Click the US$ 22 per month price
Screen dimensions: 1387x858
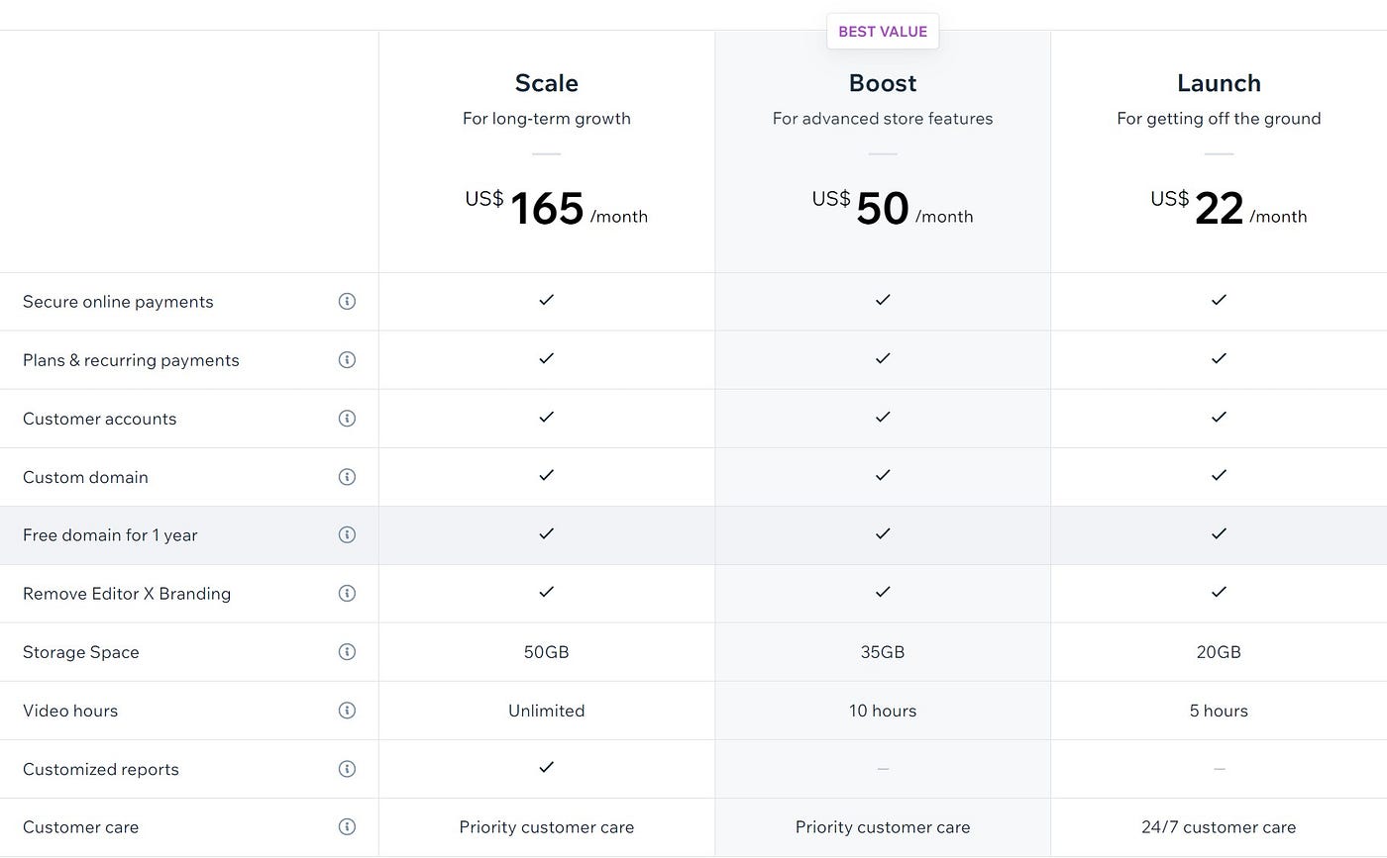[1228, 208]
